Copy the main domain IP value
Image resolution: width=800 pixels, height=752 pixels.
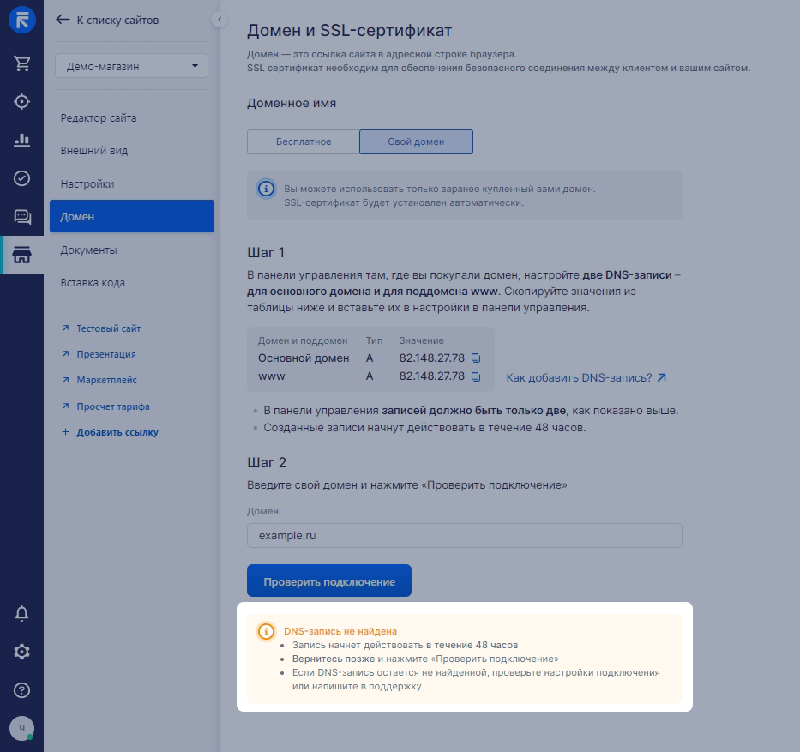coord(477,358)
